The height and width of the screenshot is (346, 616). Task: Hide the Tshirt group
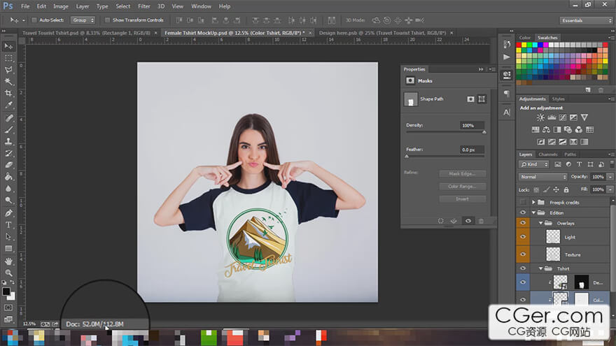click(x=522, y=268)
